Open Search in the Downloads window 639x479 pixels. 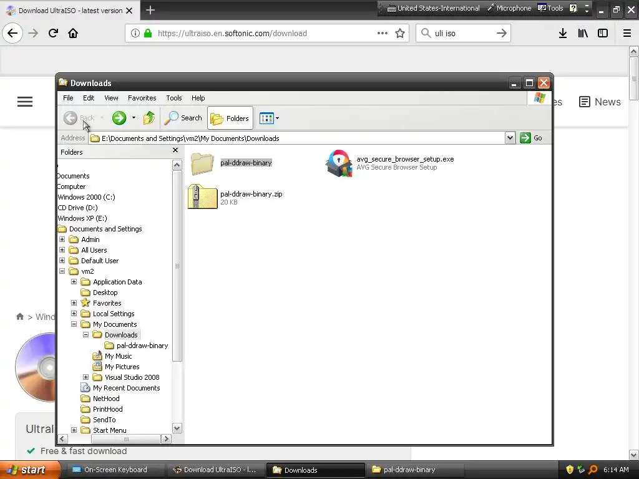click(x=183, y=118)
